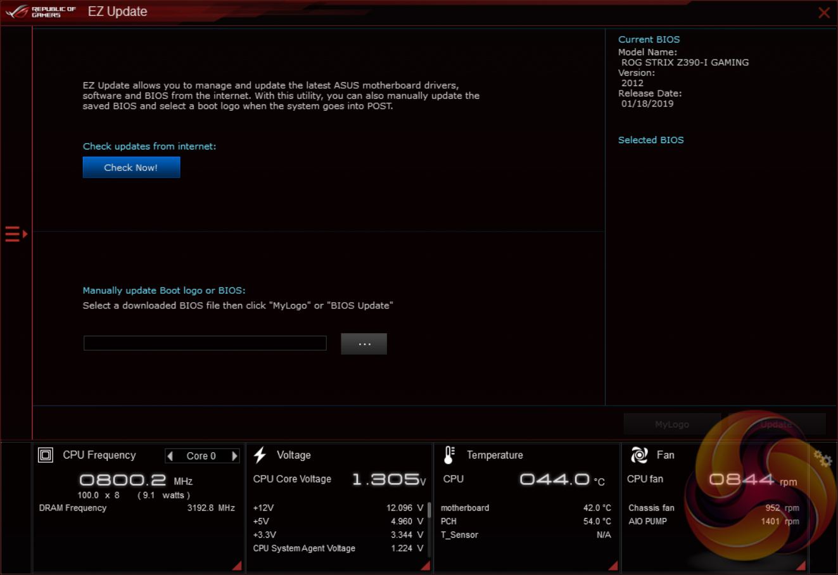
Task: Browse for BIOS file with "..." button
Action: (364, 344)
